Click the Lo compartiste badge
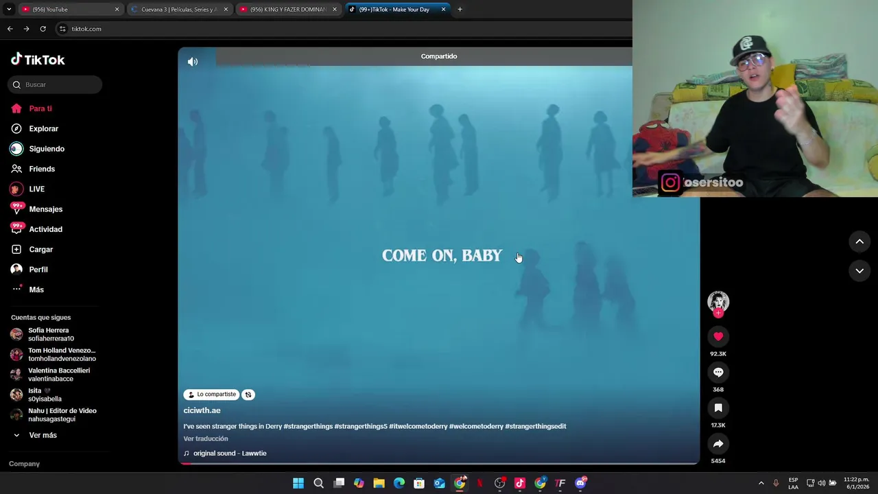Screen dimensions: 878x494 [211, 395]
